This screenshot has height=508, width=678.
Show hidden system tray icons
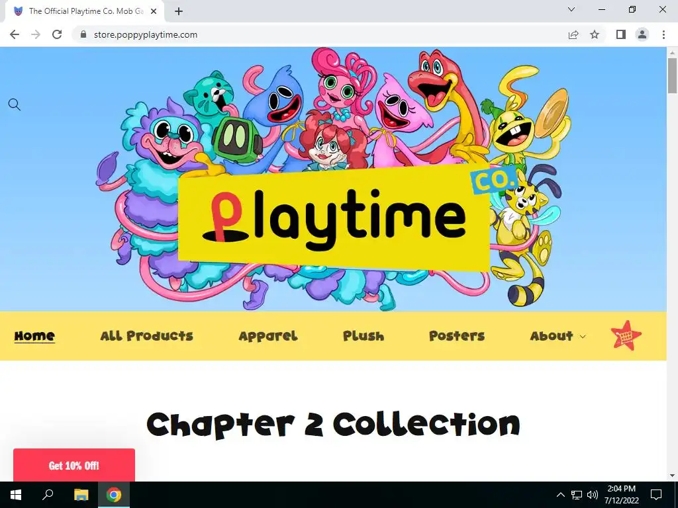pyautogui.click(x=560, y=495)
